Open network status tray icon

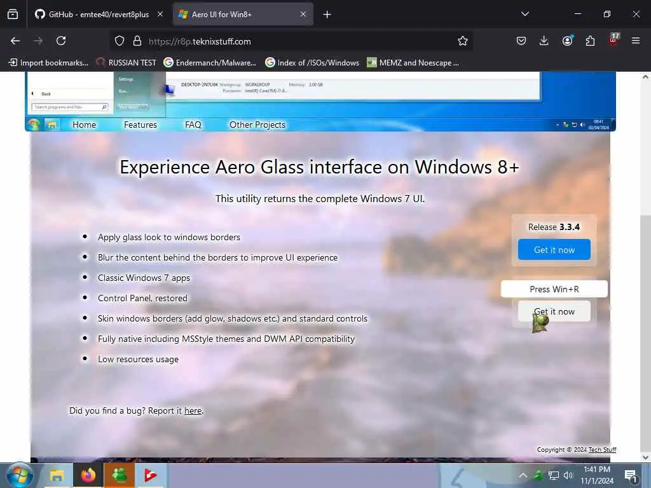click(554, 475)
